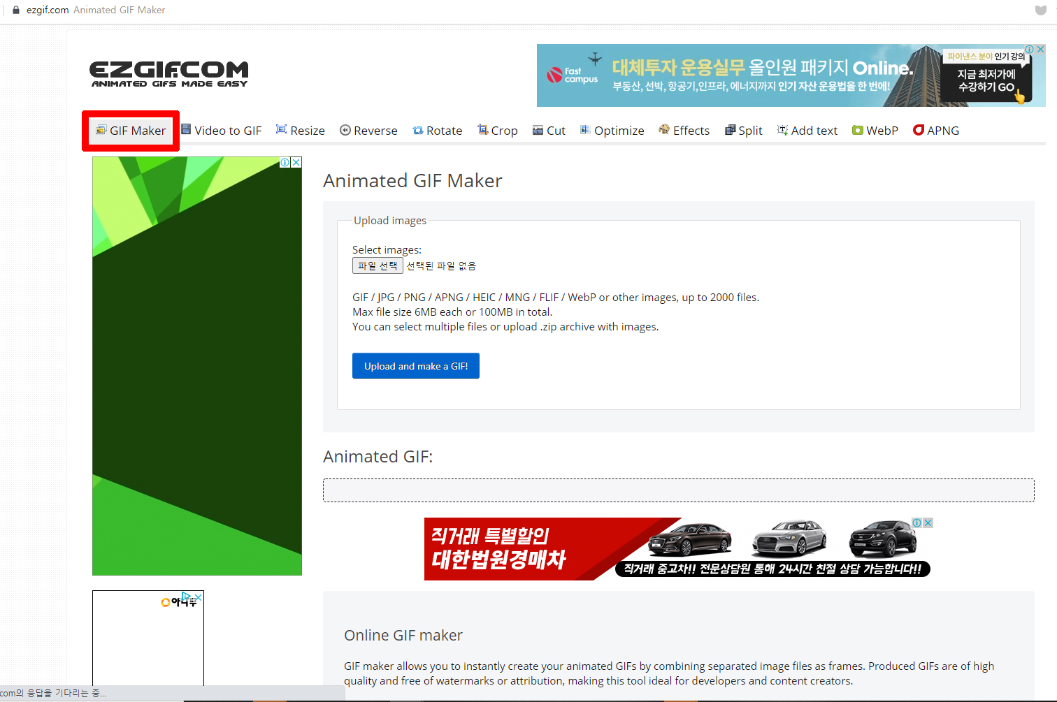Image resolution: width=1057 pixels, height=702 pixels.
Task: Click the empty dashed Animated GIF output box
Action: [679, 490]
